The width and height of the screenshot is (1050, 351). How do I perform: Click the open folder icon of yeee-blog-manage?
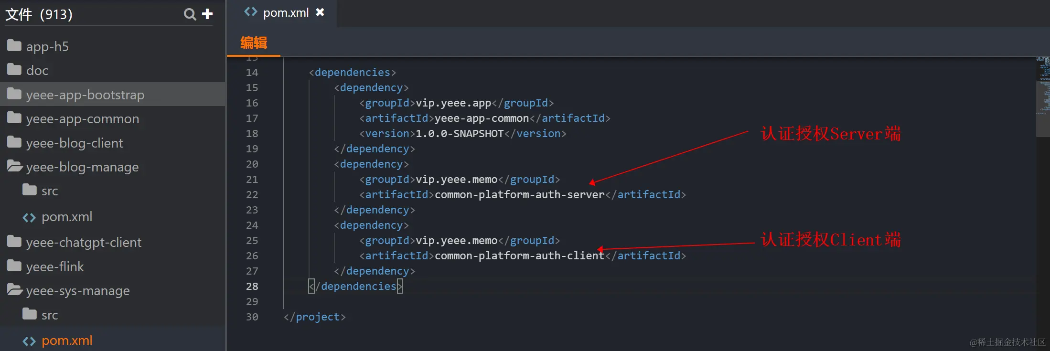pos(15,166)
